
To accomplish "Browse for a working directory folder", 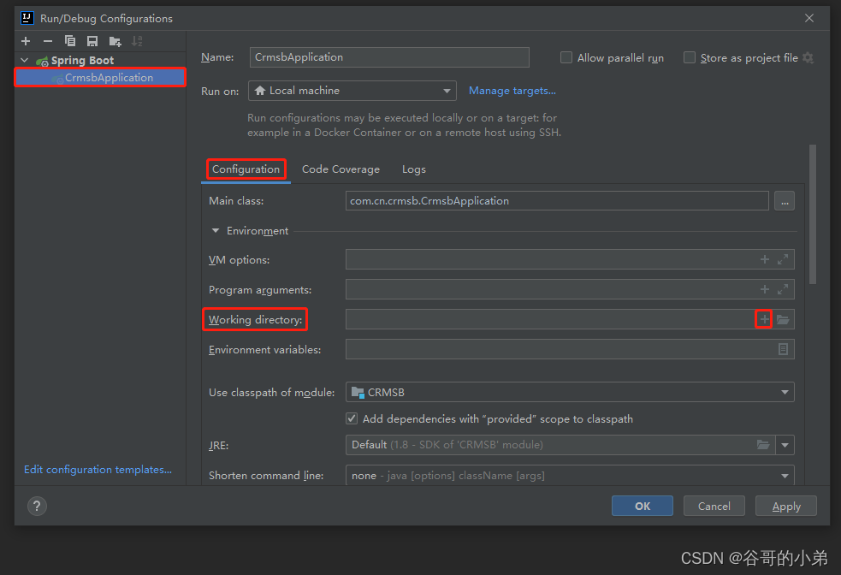I will (783, 318).
